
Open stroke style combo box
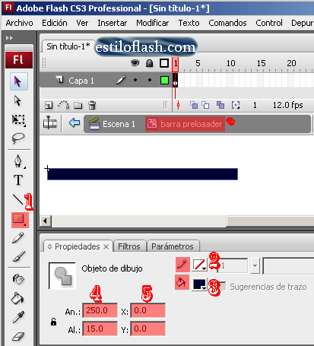tap(288, 265)
